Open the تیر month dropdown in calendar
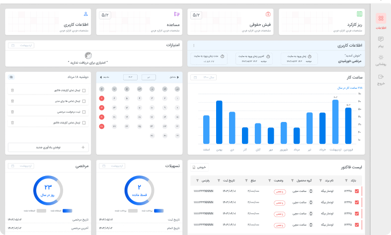391x235 pixels. pyautogui.click(x=149, y=77)
